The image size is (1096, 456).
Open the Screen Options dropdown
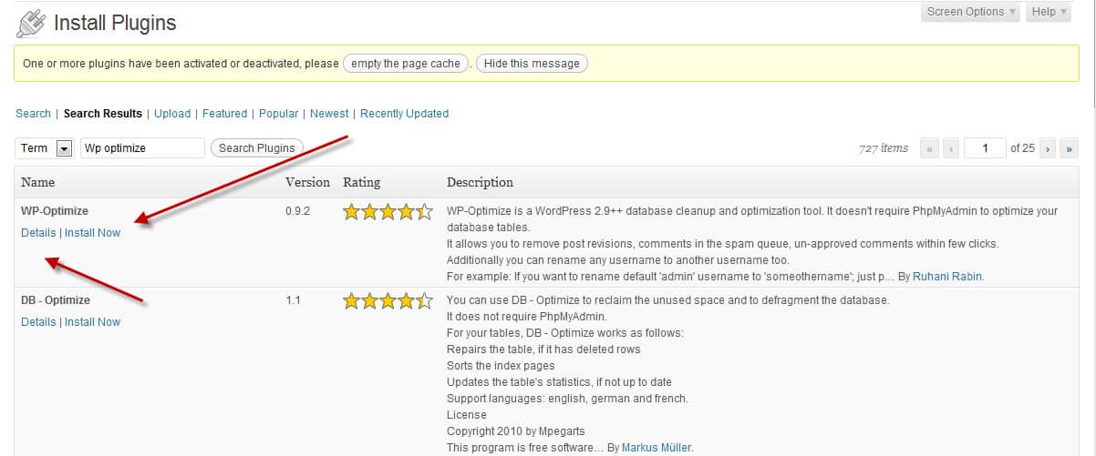(972, 12)
